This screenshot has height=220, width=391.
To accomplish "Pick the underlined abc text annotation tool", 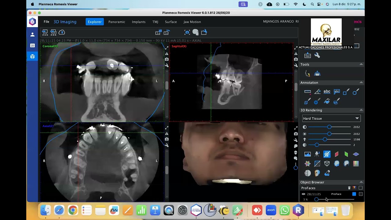I will (327, 92).
